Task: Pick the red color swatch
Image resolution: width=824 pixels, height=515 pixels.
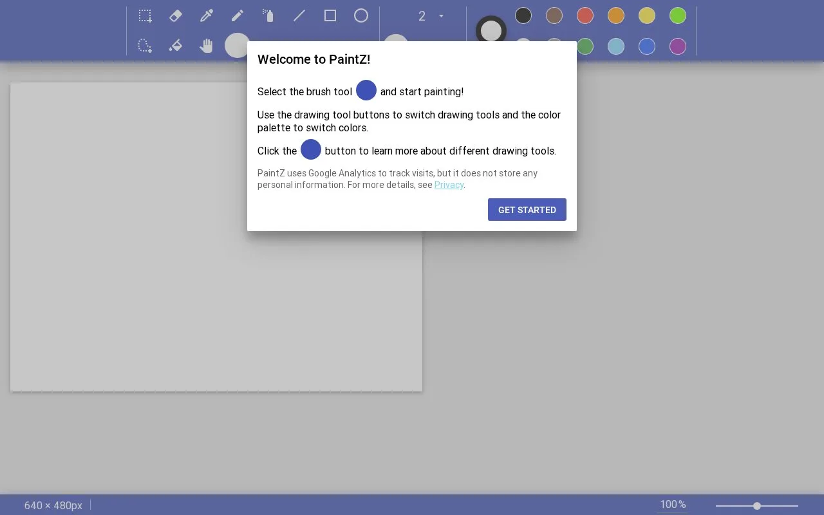Action: click(585, 15)
